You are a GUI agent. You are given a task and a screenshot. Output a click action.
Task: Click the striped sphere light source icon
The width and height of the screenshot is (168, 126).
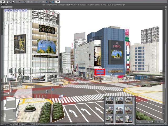156,122
